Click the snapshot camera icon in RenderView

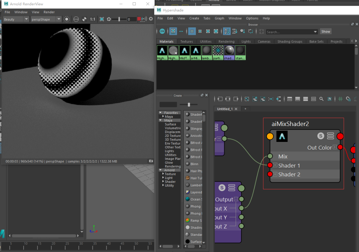tap(151, 161)
